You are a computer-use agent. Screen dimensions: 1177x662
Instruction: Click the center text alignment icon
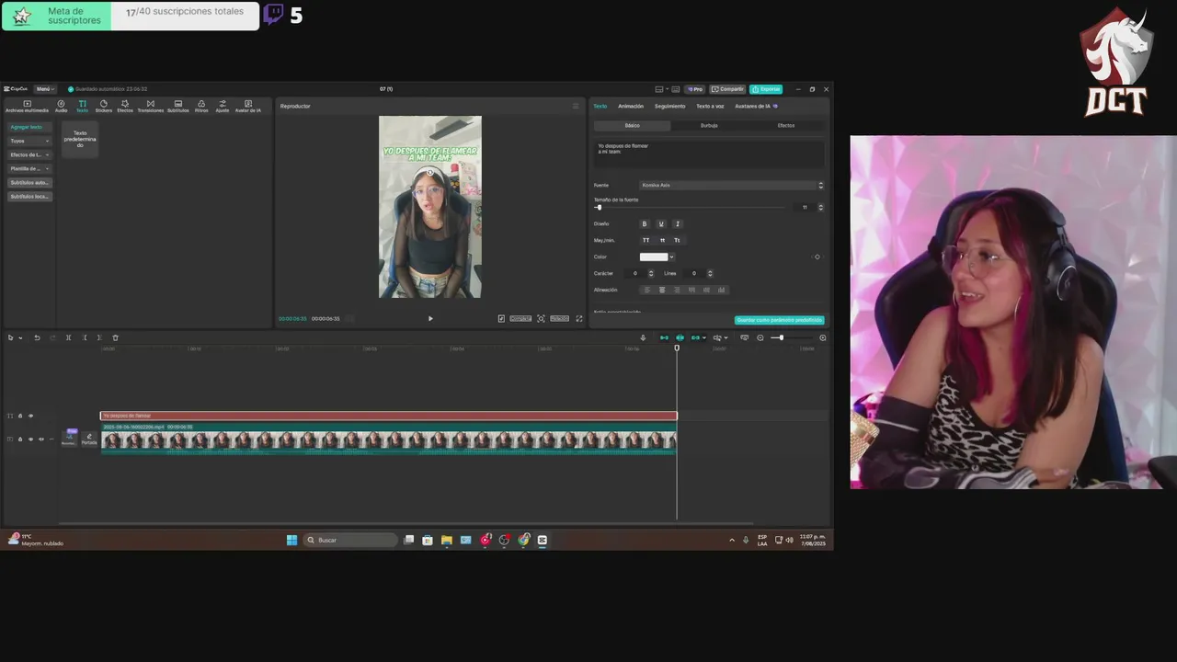point(662,290)
